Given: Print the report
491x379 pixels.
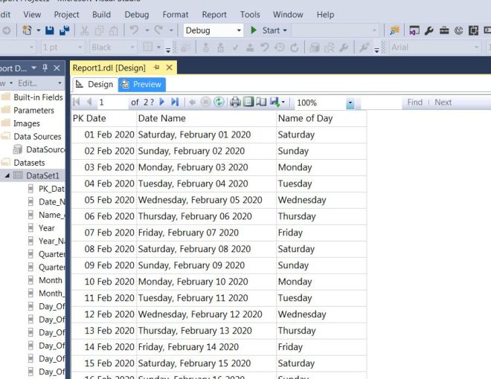Looking at the screenshot, I should point(235,103).
